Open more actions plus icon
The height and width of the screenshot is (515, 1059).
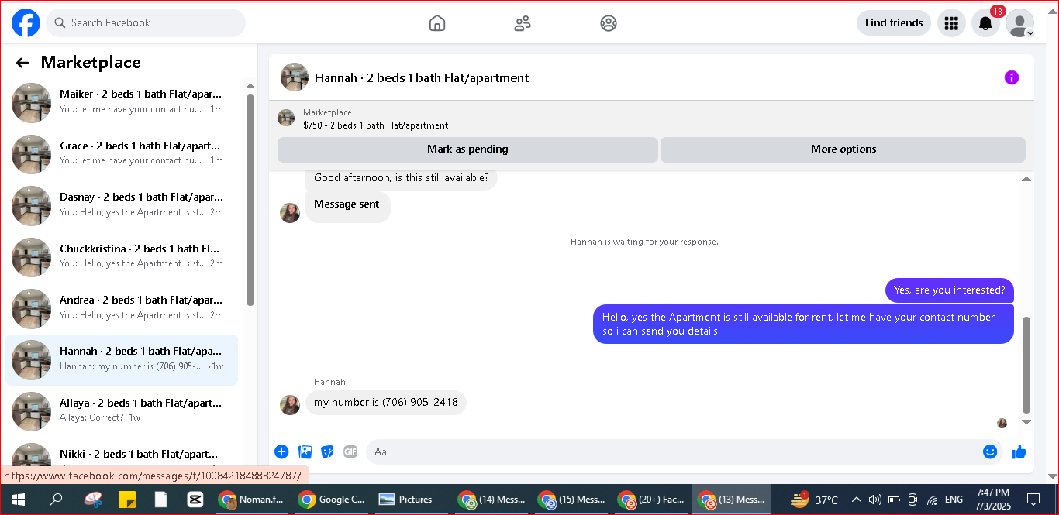[281, 451]
